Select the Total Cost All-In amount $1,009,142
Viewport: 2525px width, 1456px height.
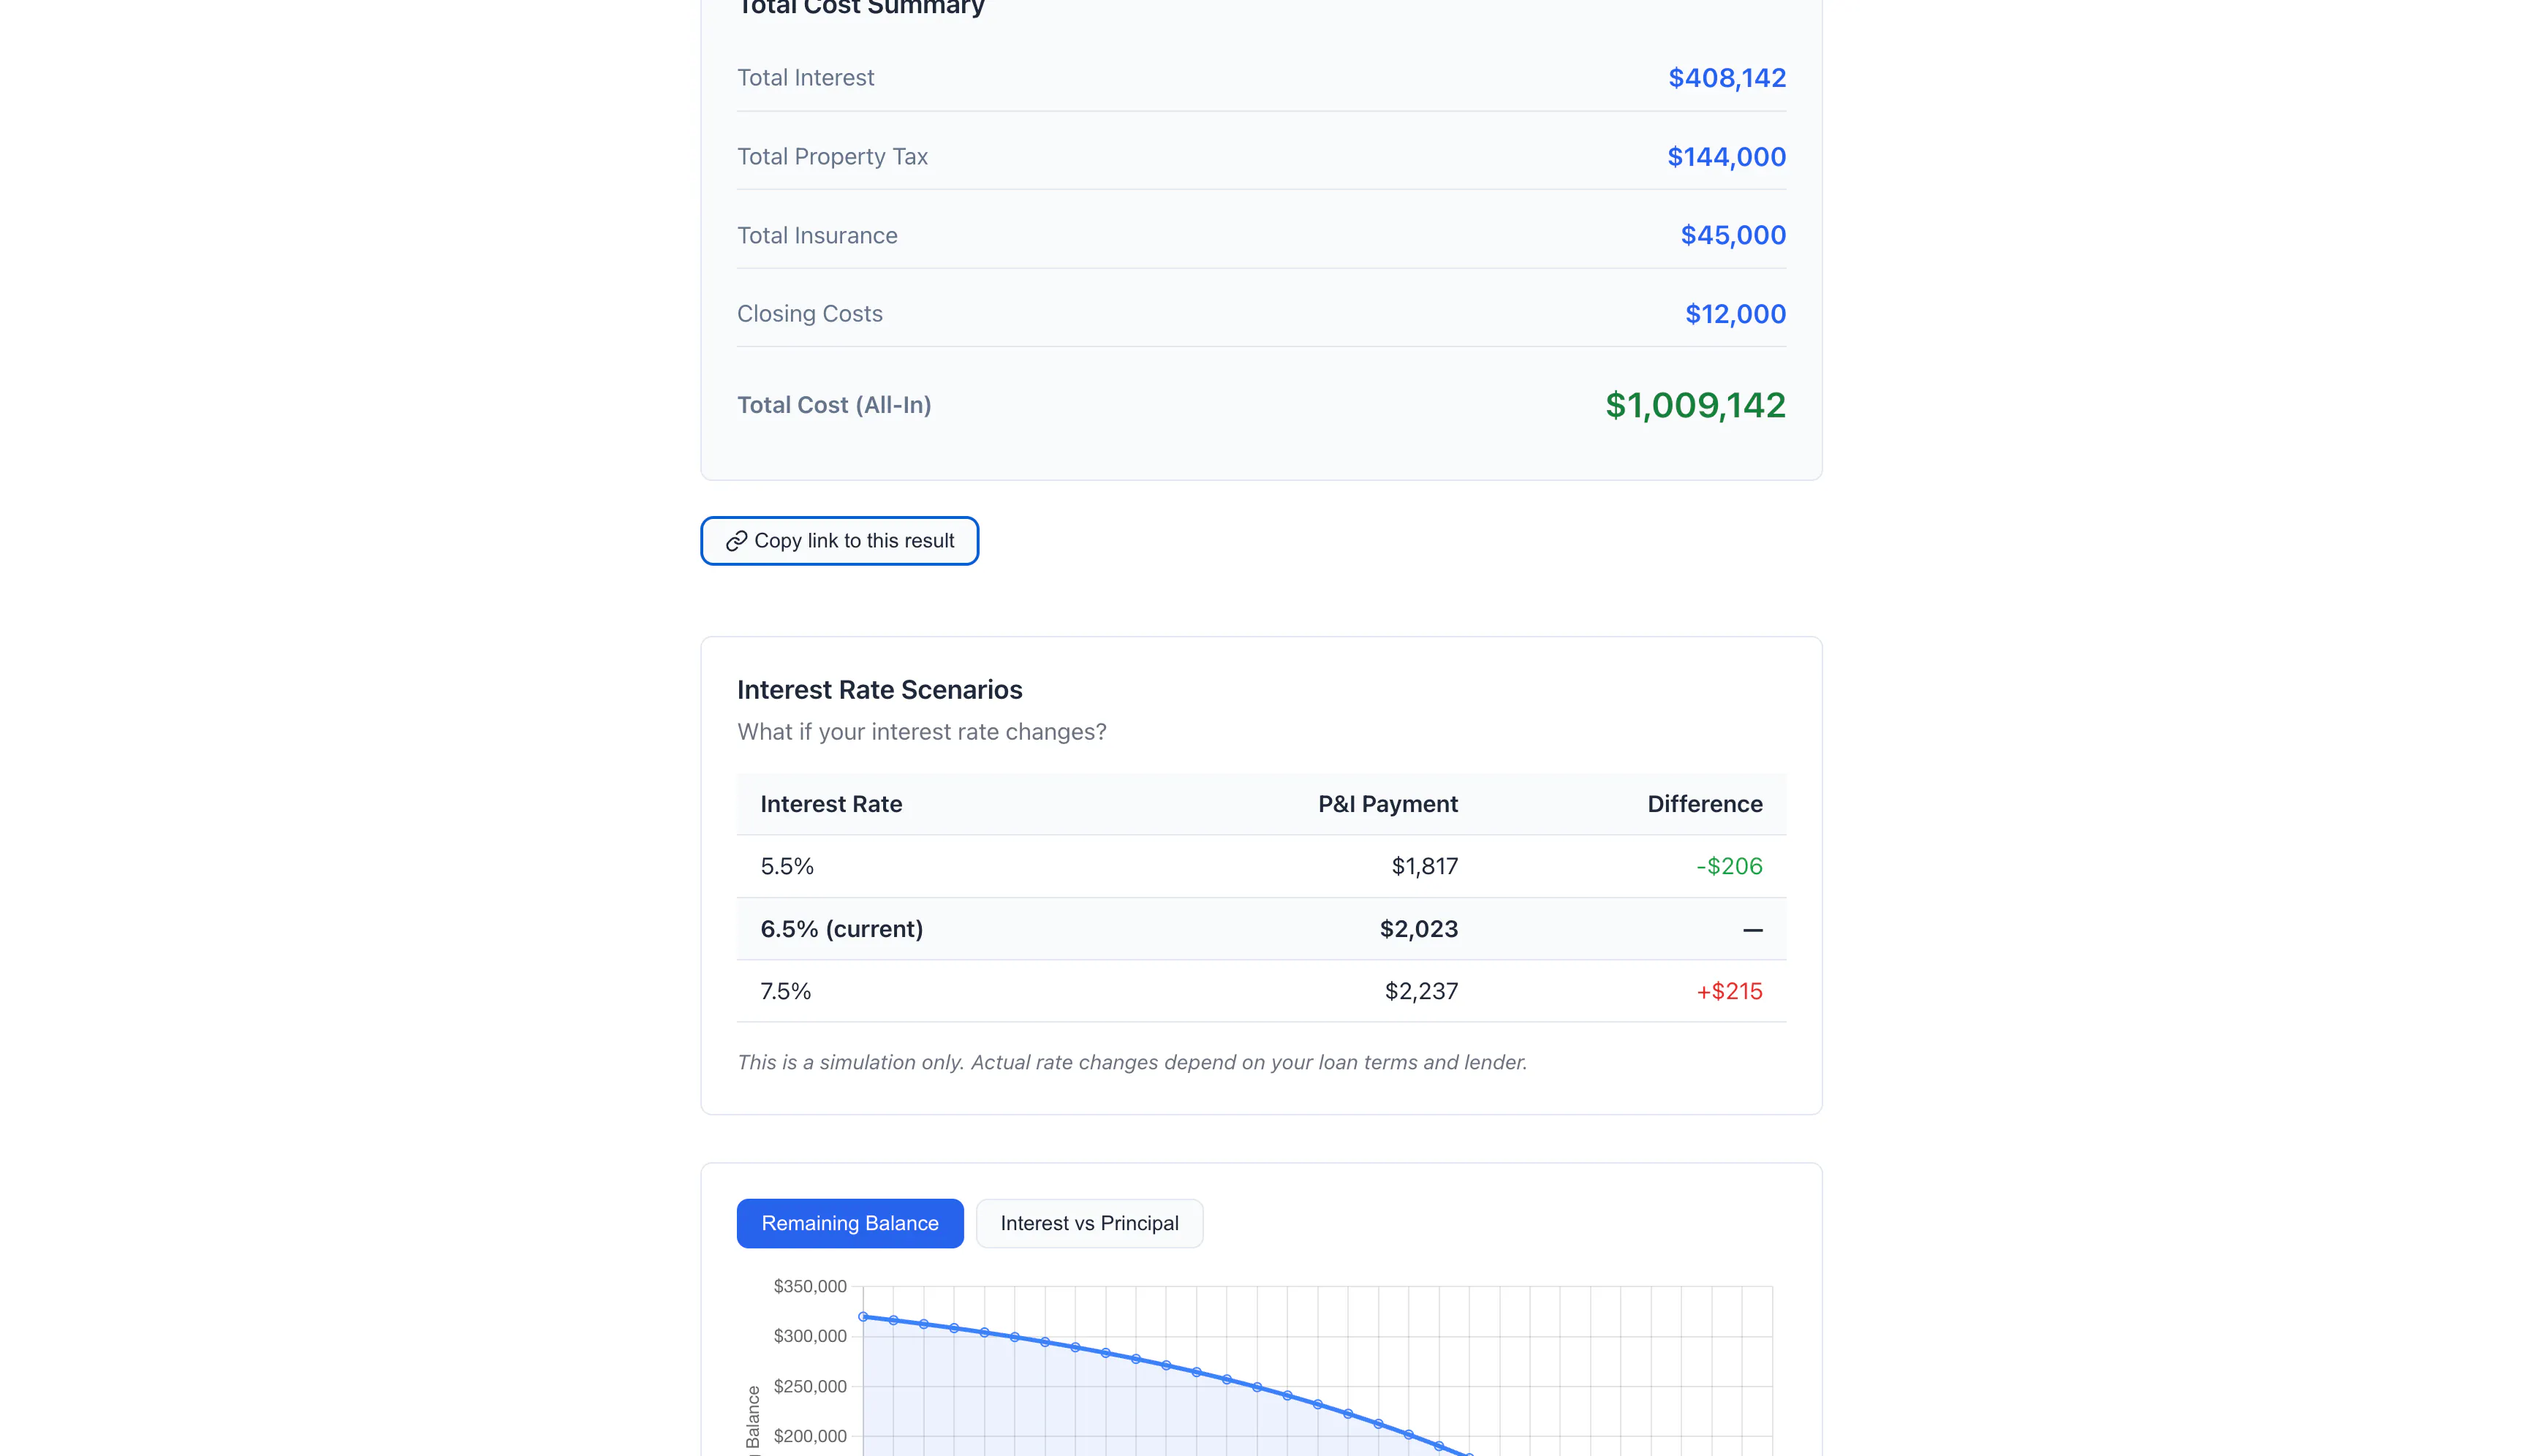[1695, 405]
